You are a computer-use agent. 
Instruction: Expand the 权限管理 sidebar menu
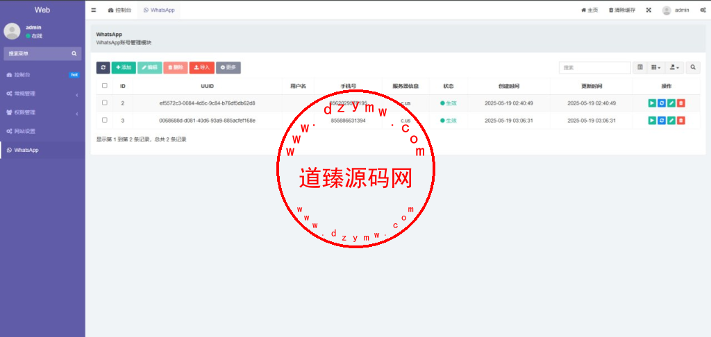(42, 112)
